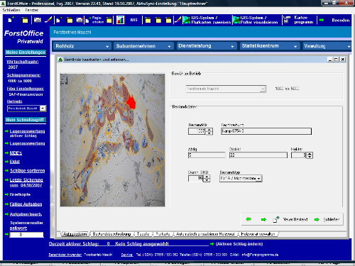Viewport: 355px width, 266px height.
Task: Click green arrow beside Aufgaben bearb.
Action: [6, 214]
